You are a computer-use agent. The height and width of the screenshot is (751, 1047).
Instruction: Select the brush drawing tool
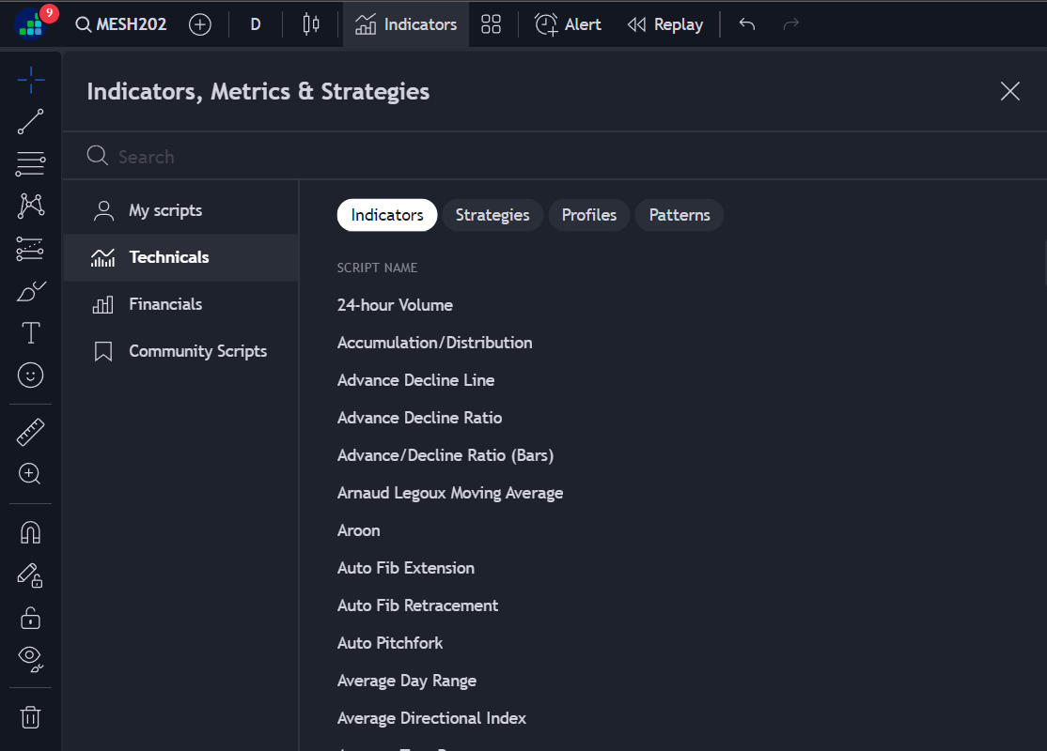pos(31,291)
